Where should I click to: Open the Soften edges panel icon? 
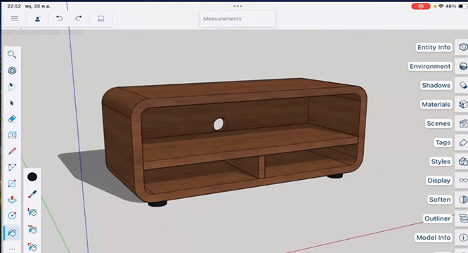(463, 200)
